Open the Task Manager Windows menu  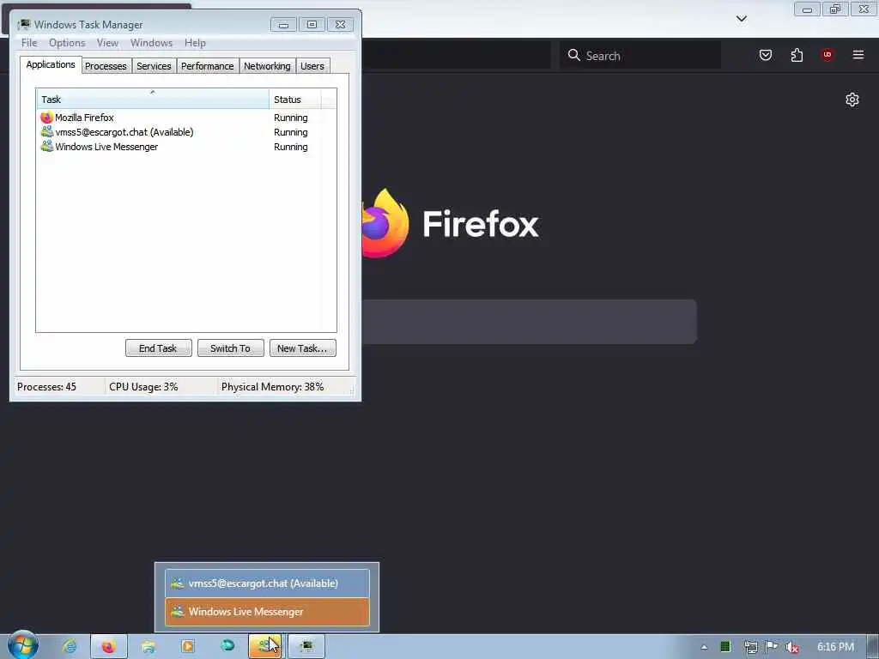coord(151,43)
